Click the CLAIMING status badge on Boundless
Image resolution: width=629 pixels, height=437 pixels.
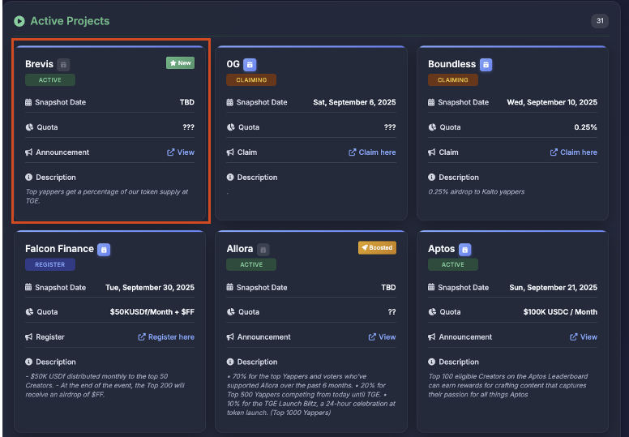[453, 79]
